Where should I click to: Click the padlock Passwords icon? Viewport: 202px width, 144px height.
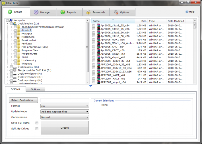point(88,12)
